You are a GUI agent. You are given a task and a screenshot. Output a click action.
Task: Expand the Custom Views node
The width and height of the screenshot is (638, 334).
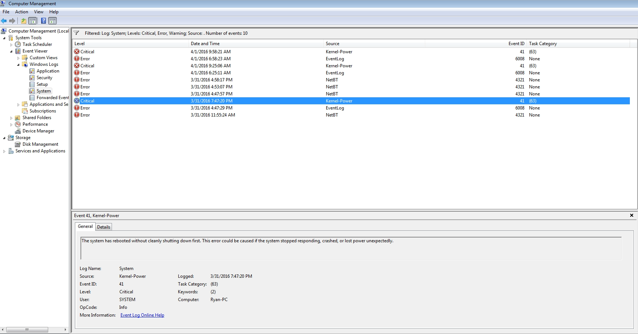[x=18, y=58]
